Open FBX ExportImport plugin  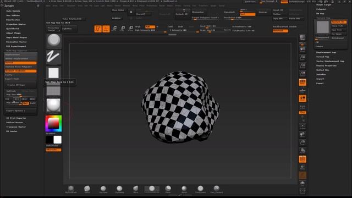pyautogui.click(x=16, y=46)
